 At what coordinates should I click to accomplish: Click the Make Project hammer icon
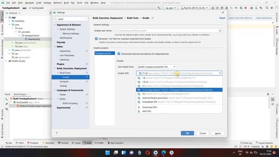click(x=159, y=8)
